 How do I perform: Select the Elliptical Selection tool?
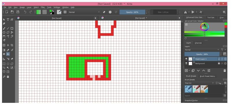pos(8,64)
